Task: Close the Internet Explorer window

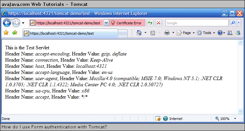Action: (x=239, y=13)
